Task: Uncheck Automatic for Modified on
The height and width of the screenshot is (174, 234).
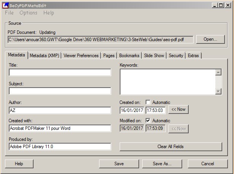Action: coord(148,120)
